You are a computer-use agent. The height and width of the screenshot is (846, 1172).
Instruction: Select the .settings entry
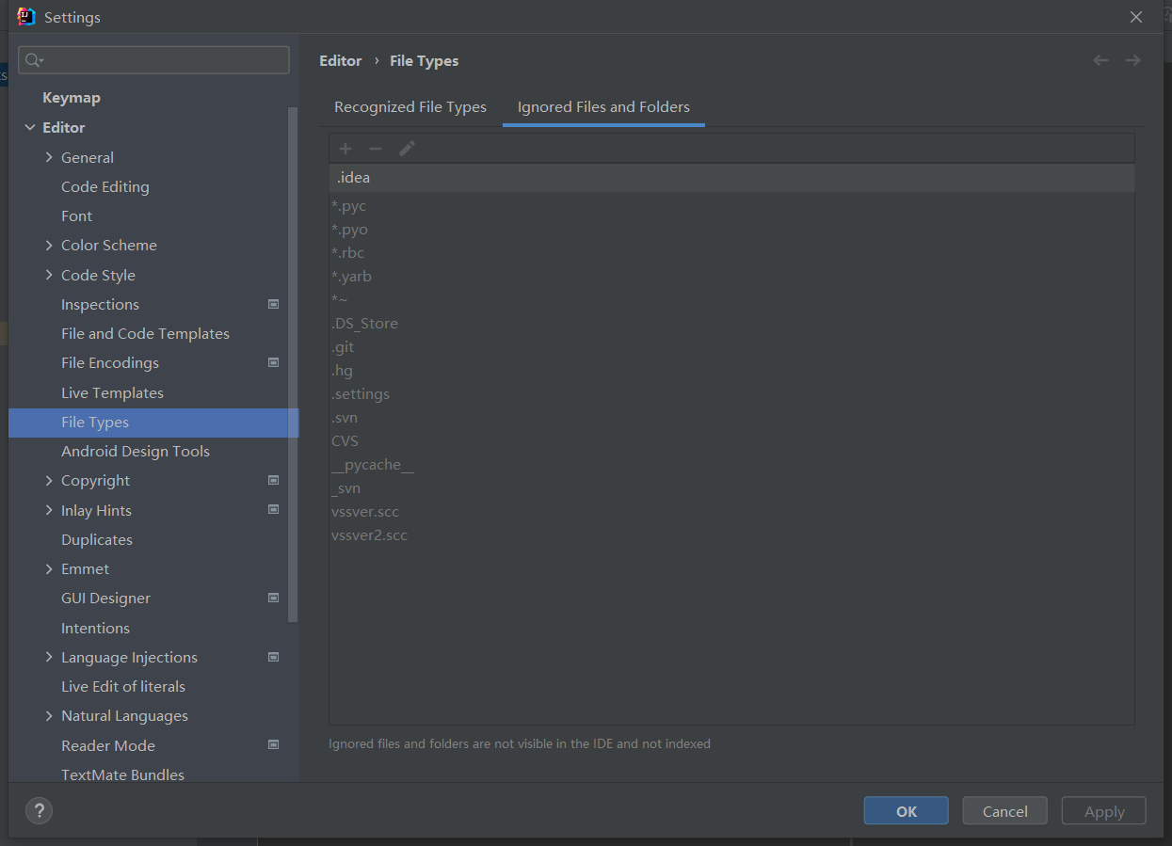click(731, 394)
